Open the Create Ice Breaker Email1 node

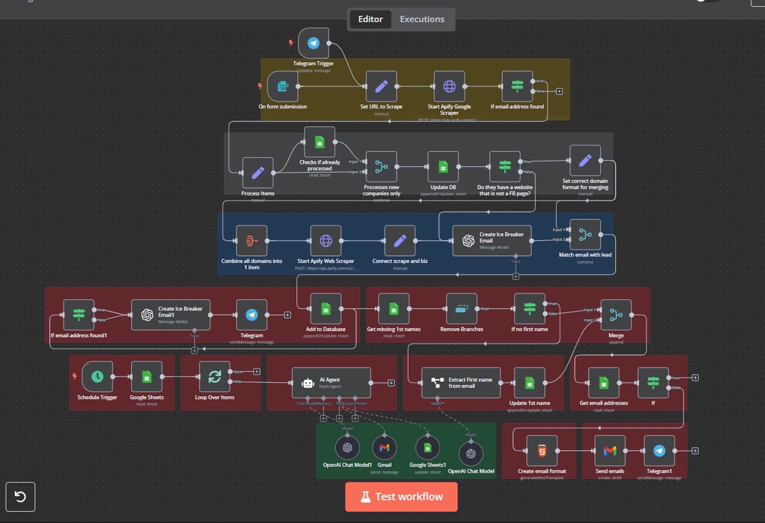click(171, 315)
